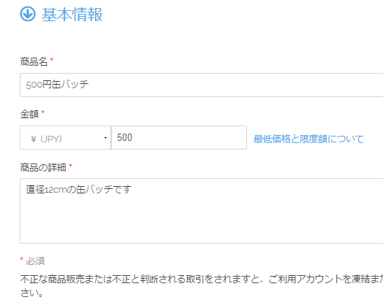
Task: Click the red asterisk beside 金額
Action: point(42,112)
